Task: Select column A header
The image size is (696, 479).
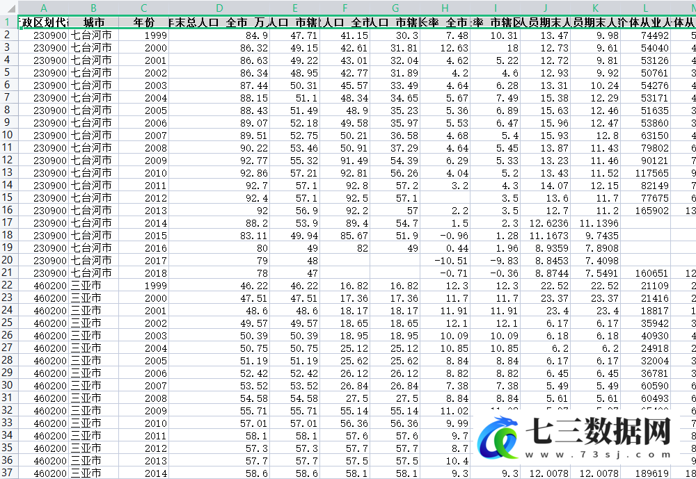Action: (x=43, y=8)
